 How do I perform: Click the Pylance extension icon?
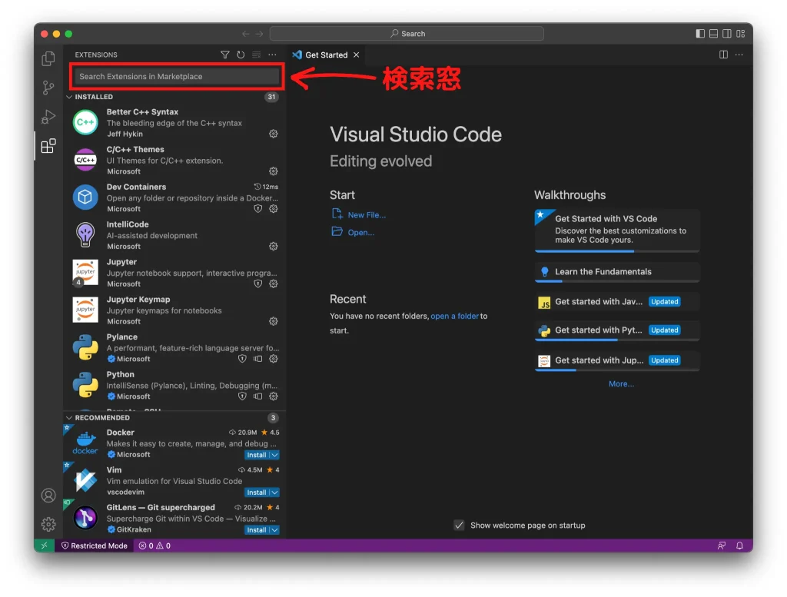[85, 347]
